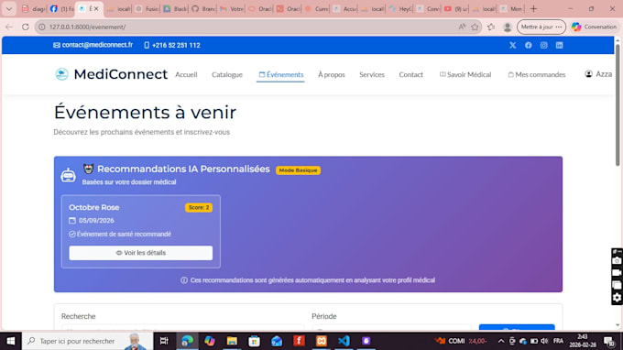623x350 pixels.
Task: Open File Explorer from taskbar
Action: (x=232, y=341)
